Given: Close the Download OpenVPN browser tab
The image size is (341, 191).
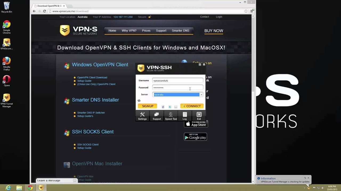Looking at the screenshot, I should point(64,6).
